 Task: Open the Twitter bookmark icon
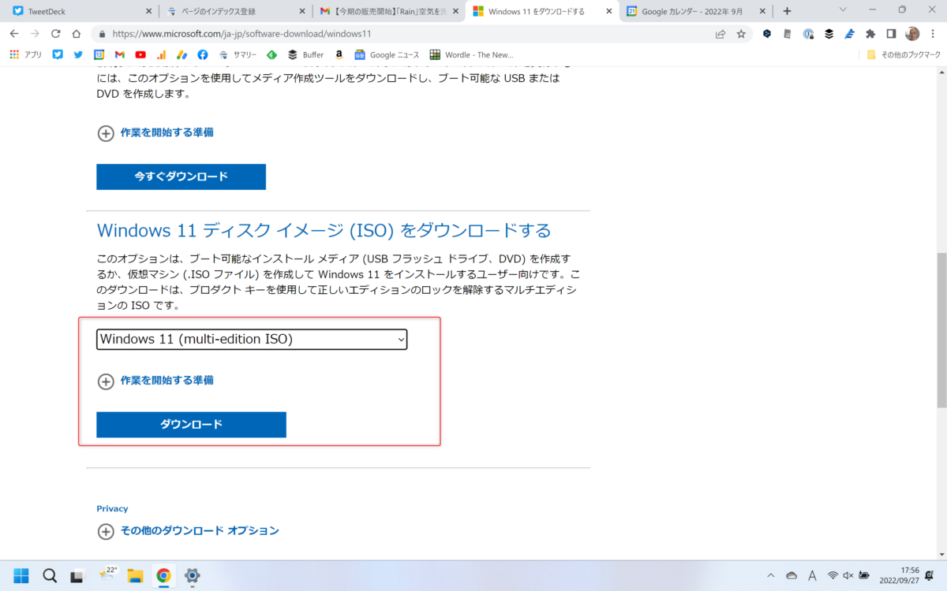[78, 54]
